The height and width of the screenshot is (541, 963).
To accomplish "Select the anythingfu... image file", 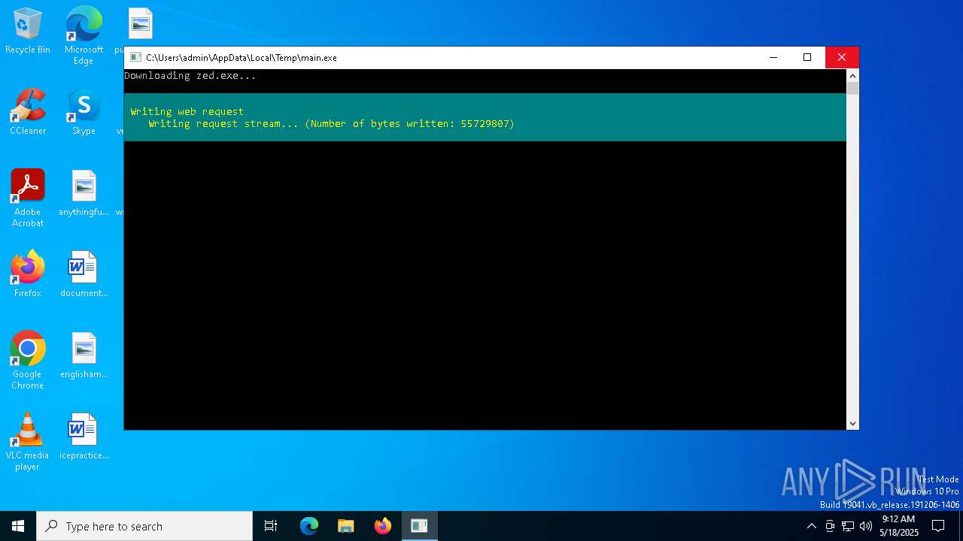I will tap(84, 194).
